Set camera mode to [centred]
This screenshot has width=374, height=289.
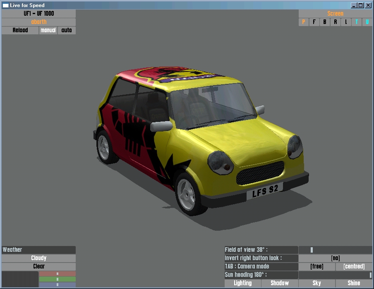[x=354, y=266]
